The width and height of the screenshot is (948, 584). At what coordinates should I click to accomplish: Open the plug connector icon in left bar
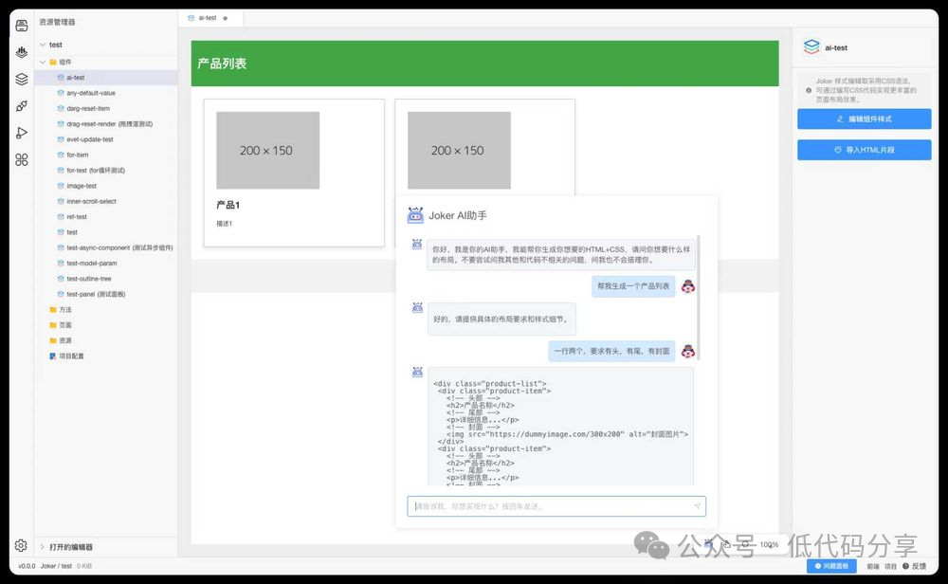click(21, 106)
